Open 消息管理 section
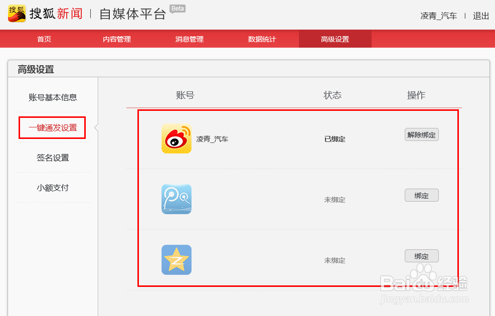 189,38
